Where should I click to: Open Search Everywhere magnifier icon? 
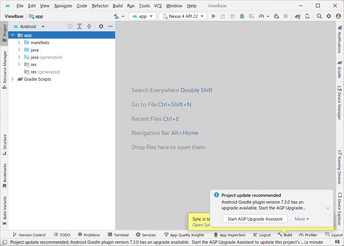[319, 16]
